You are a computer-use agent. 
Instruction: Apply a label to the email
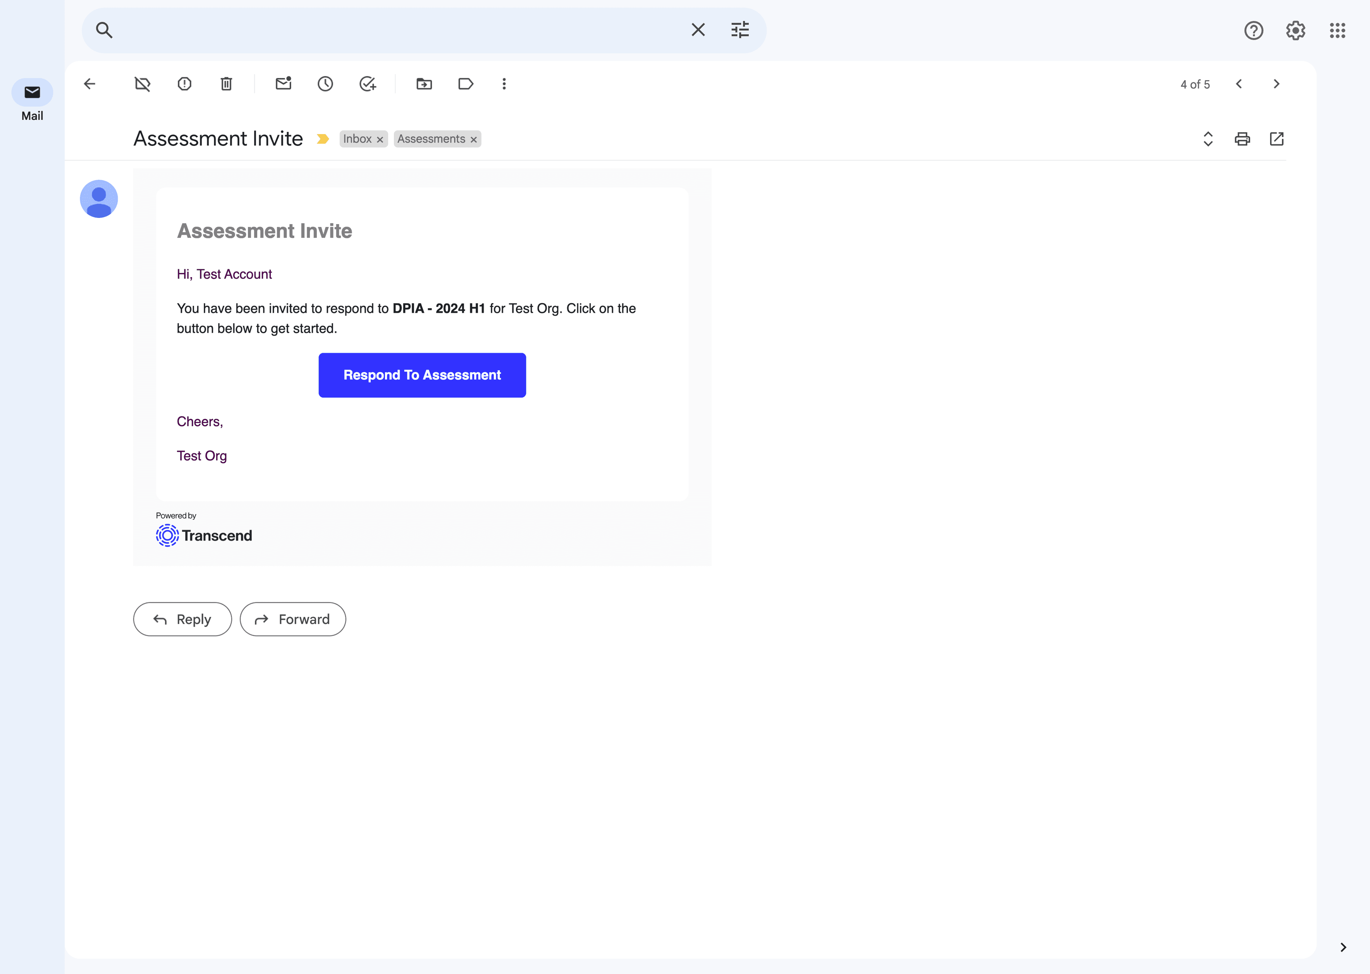[x=466, y=84]
